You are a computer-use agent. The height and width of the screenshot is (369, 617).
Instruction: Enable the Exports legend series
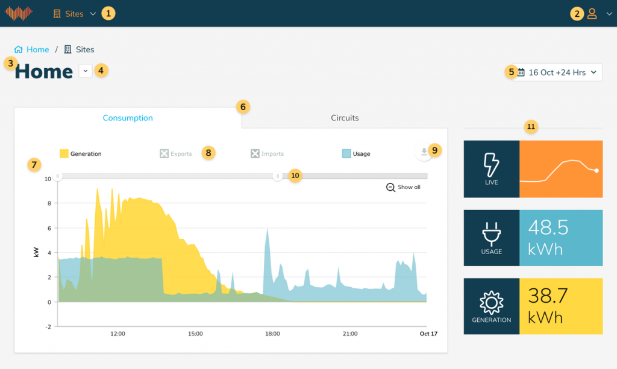click(176, 153)
